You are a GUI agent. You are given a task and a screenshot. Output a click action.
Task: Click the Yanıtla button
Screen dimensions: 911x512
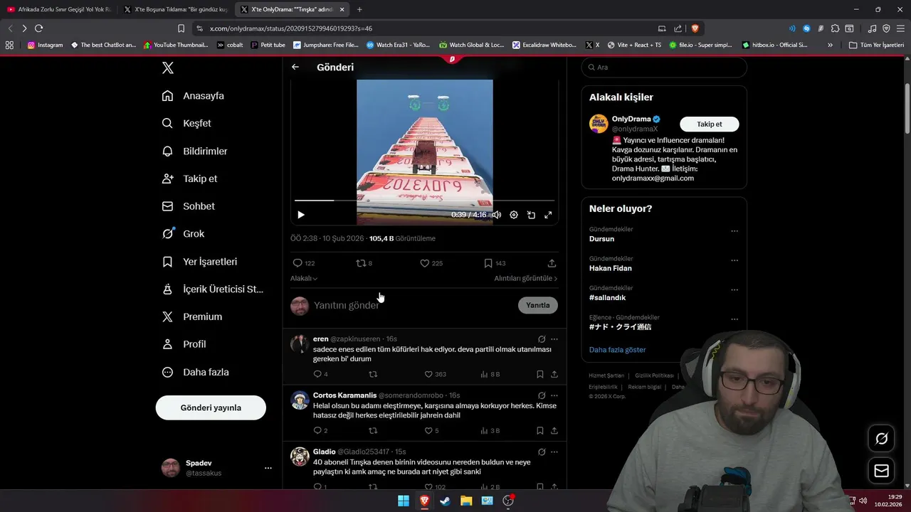[x=538, y=305]
